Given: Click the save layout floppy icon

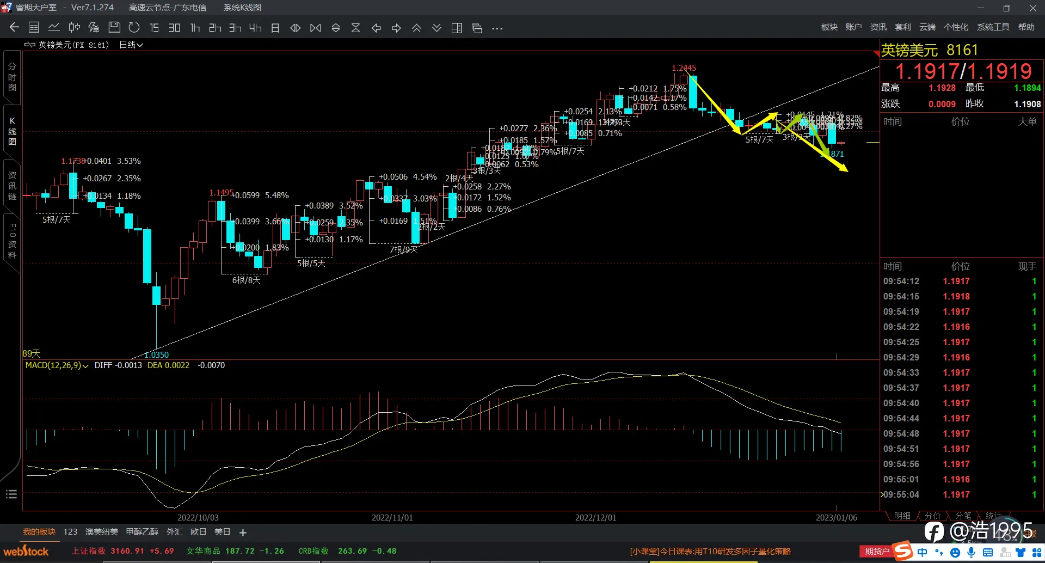Looking at the screenshot, I should (114, 27).
